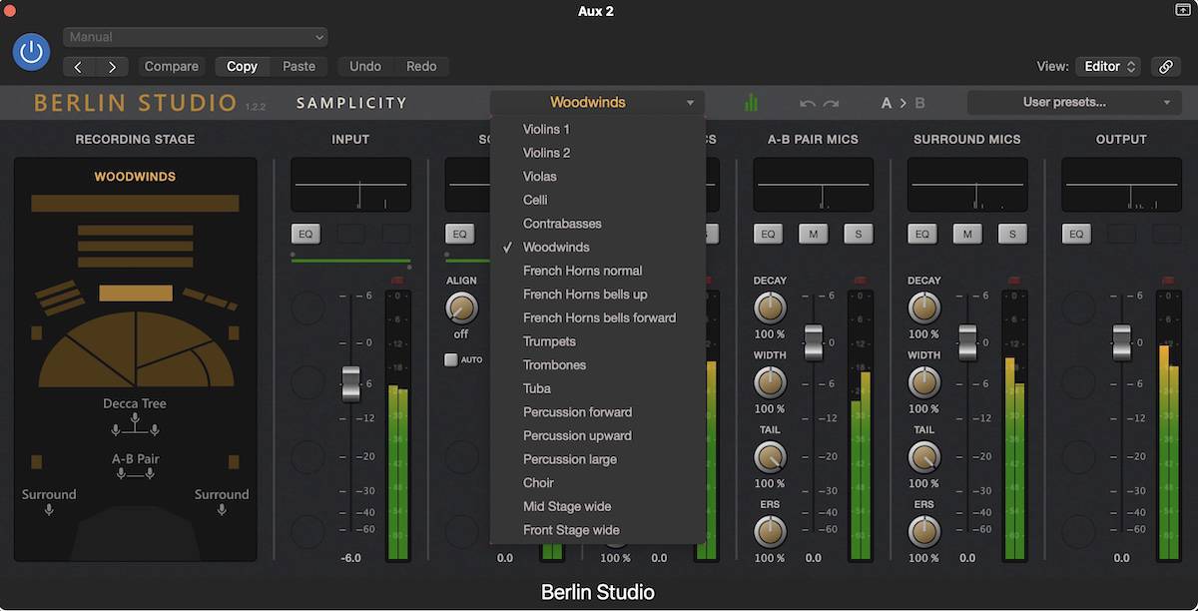Click the Surround Mics ERS knob
The image size is (1198, 611).
(x=924, y=532)
